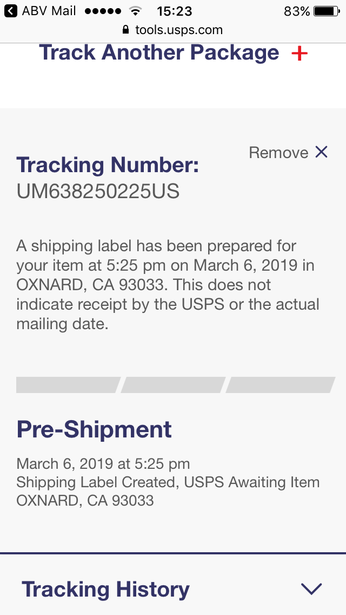Tap tracking number UM638250225US
Screen dimensions: 346x615
[98, 191]
